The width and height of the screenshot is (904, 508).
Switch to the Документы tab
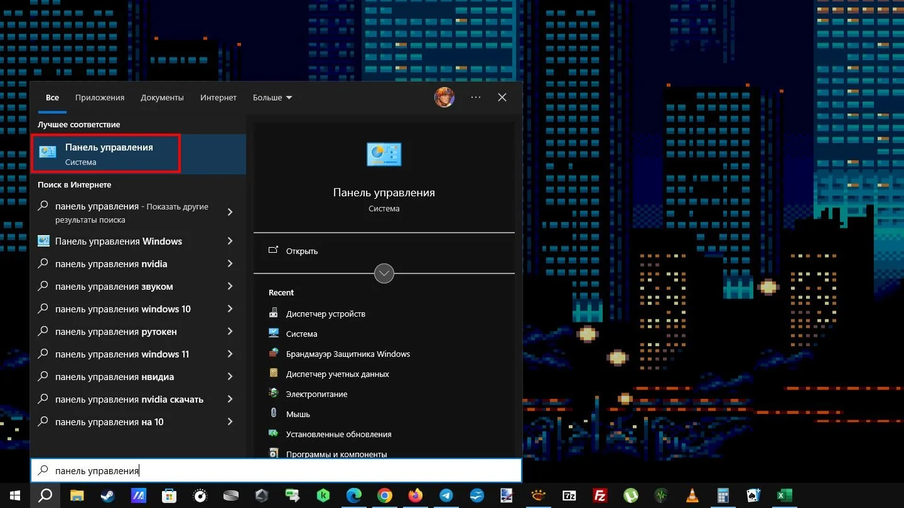tap(162, 98)
